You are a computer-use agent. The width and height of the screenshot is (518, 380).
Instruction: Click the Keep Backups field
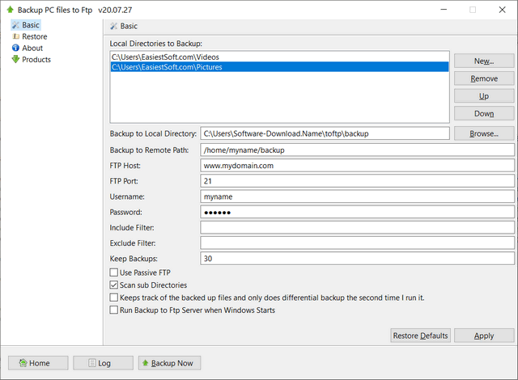(357, 259)
